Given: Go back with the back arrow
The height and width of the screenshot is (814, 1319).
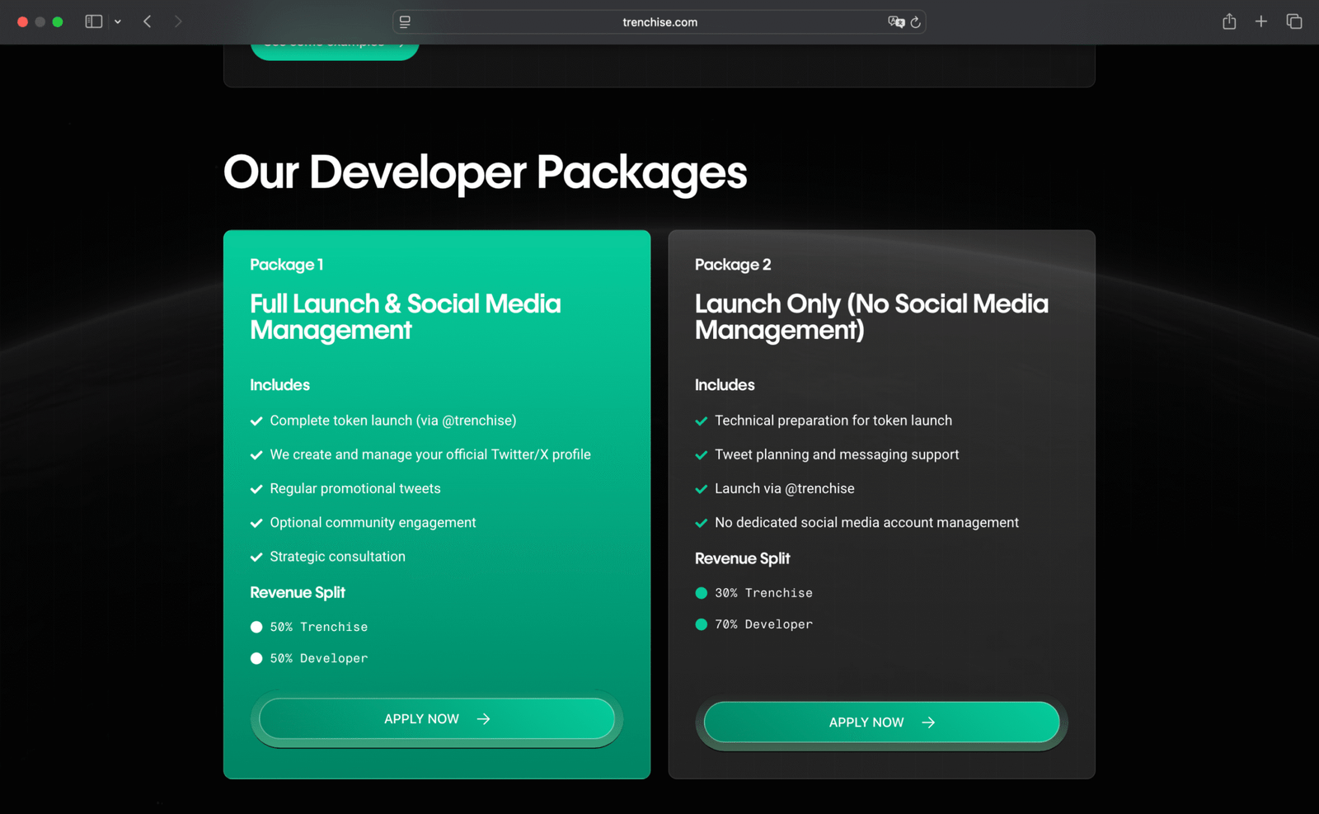Looking at the screenshot, I should point(148,21).
